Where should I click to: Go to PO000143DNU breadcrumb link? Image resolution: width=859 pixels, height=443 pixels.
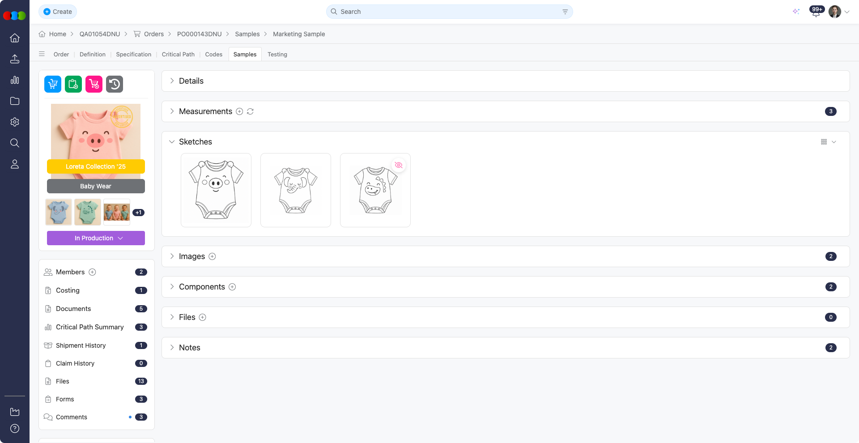tap(199, 34)
